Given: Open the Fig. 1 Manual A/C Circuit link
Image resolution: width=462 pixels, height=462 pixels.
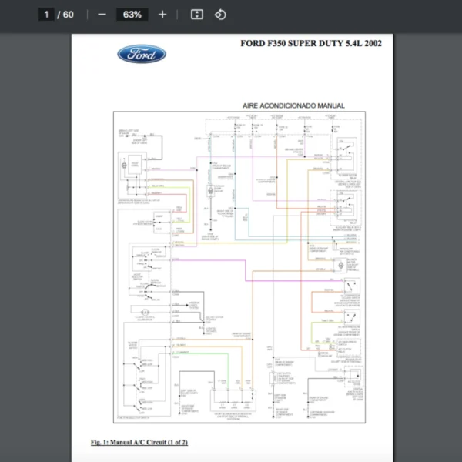Looking at the screenshot, I should [x=139, y=442].
